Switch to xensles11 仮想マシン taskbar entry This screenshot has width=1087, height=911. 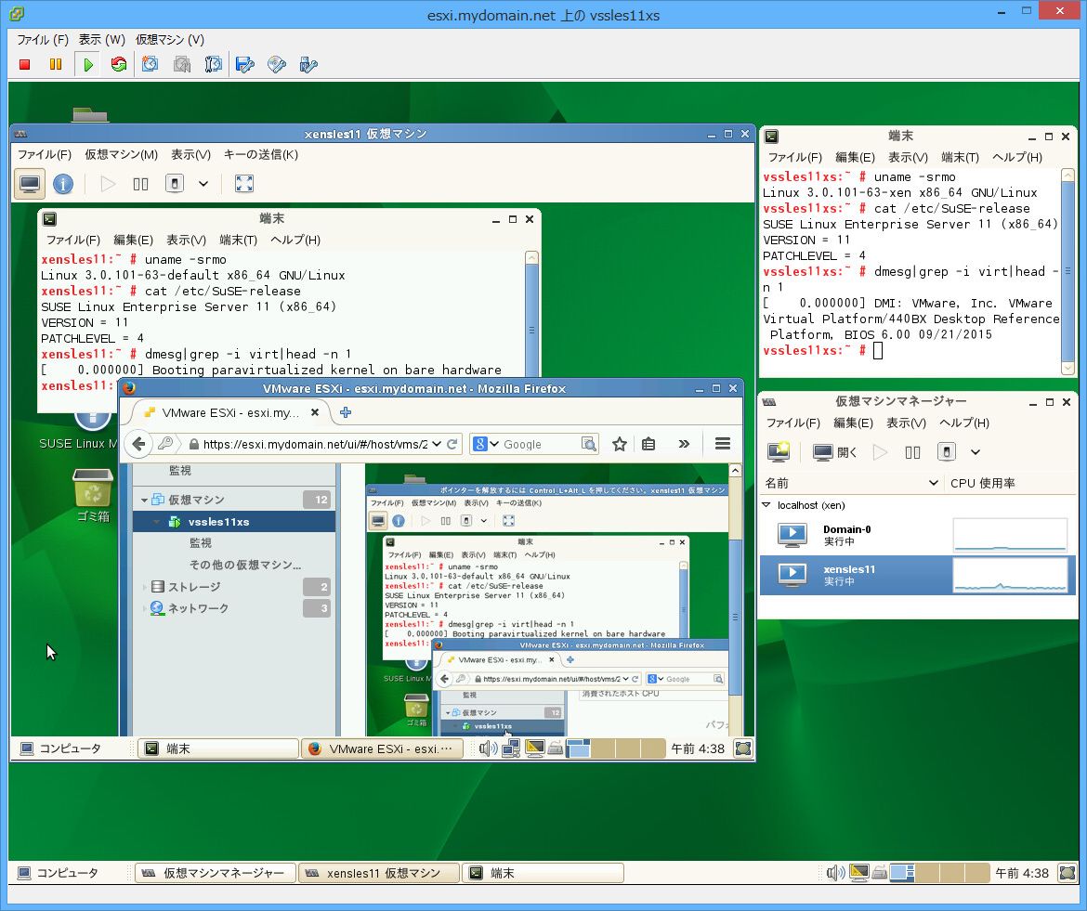pyautogui.click(x=379, y=873)
